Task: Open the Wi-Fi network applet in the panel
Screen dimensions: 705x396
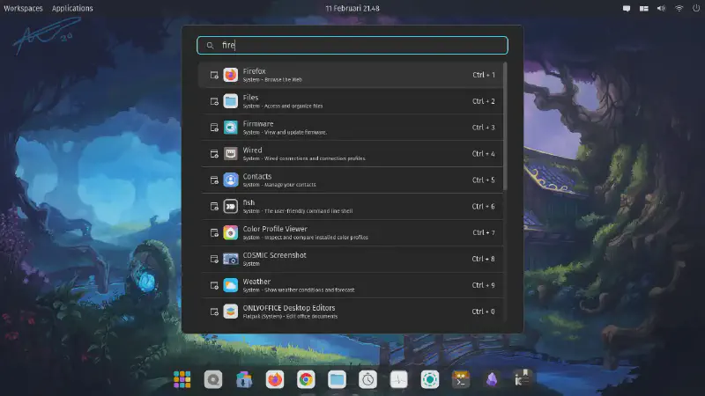Action: (679, 8)
